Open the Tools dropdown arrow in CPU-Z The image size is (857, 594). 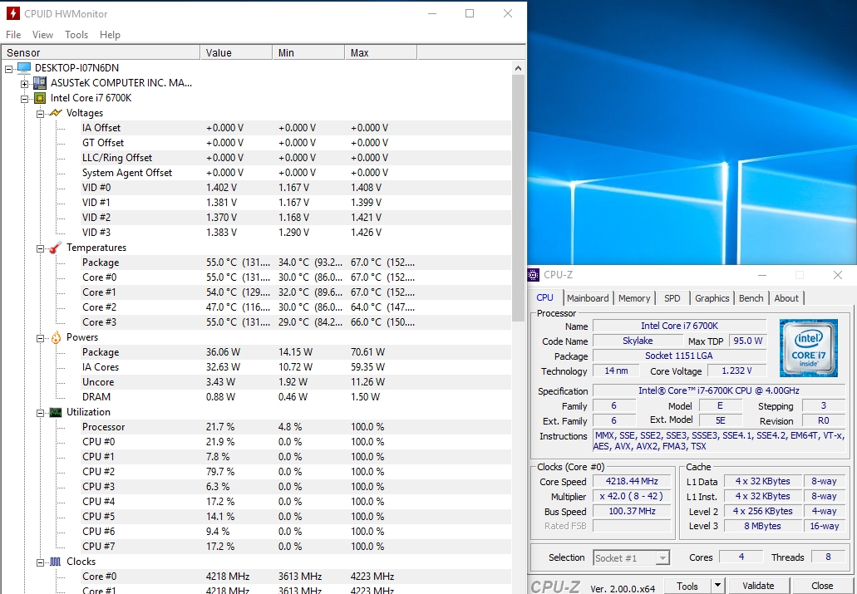(x=717, y=586)
